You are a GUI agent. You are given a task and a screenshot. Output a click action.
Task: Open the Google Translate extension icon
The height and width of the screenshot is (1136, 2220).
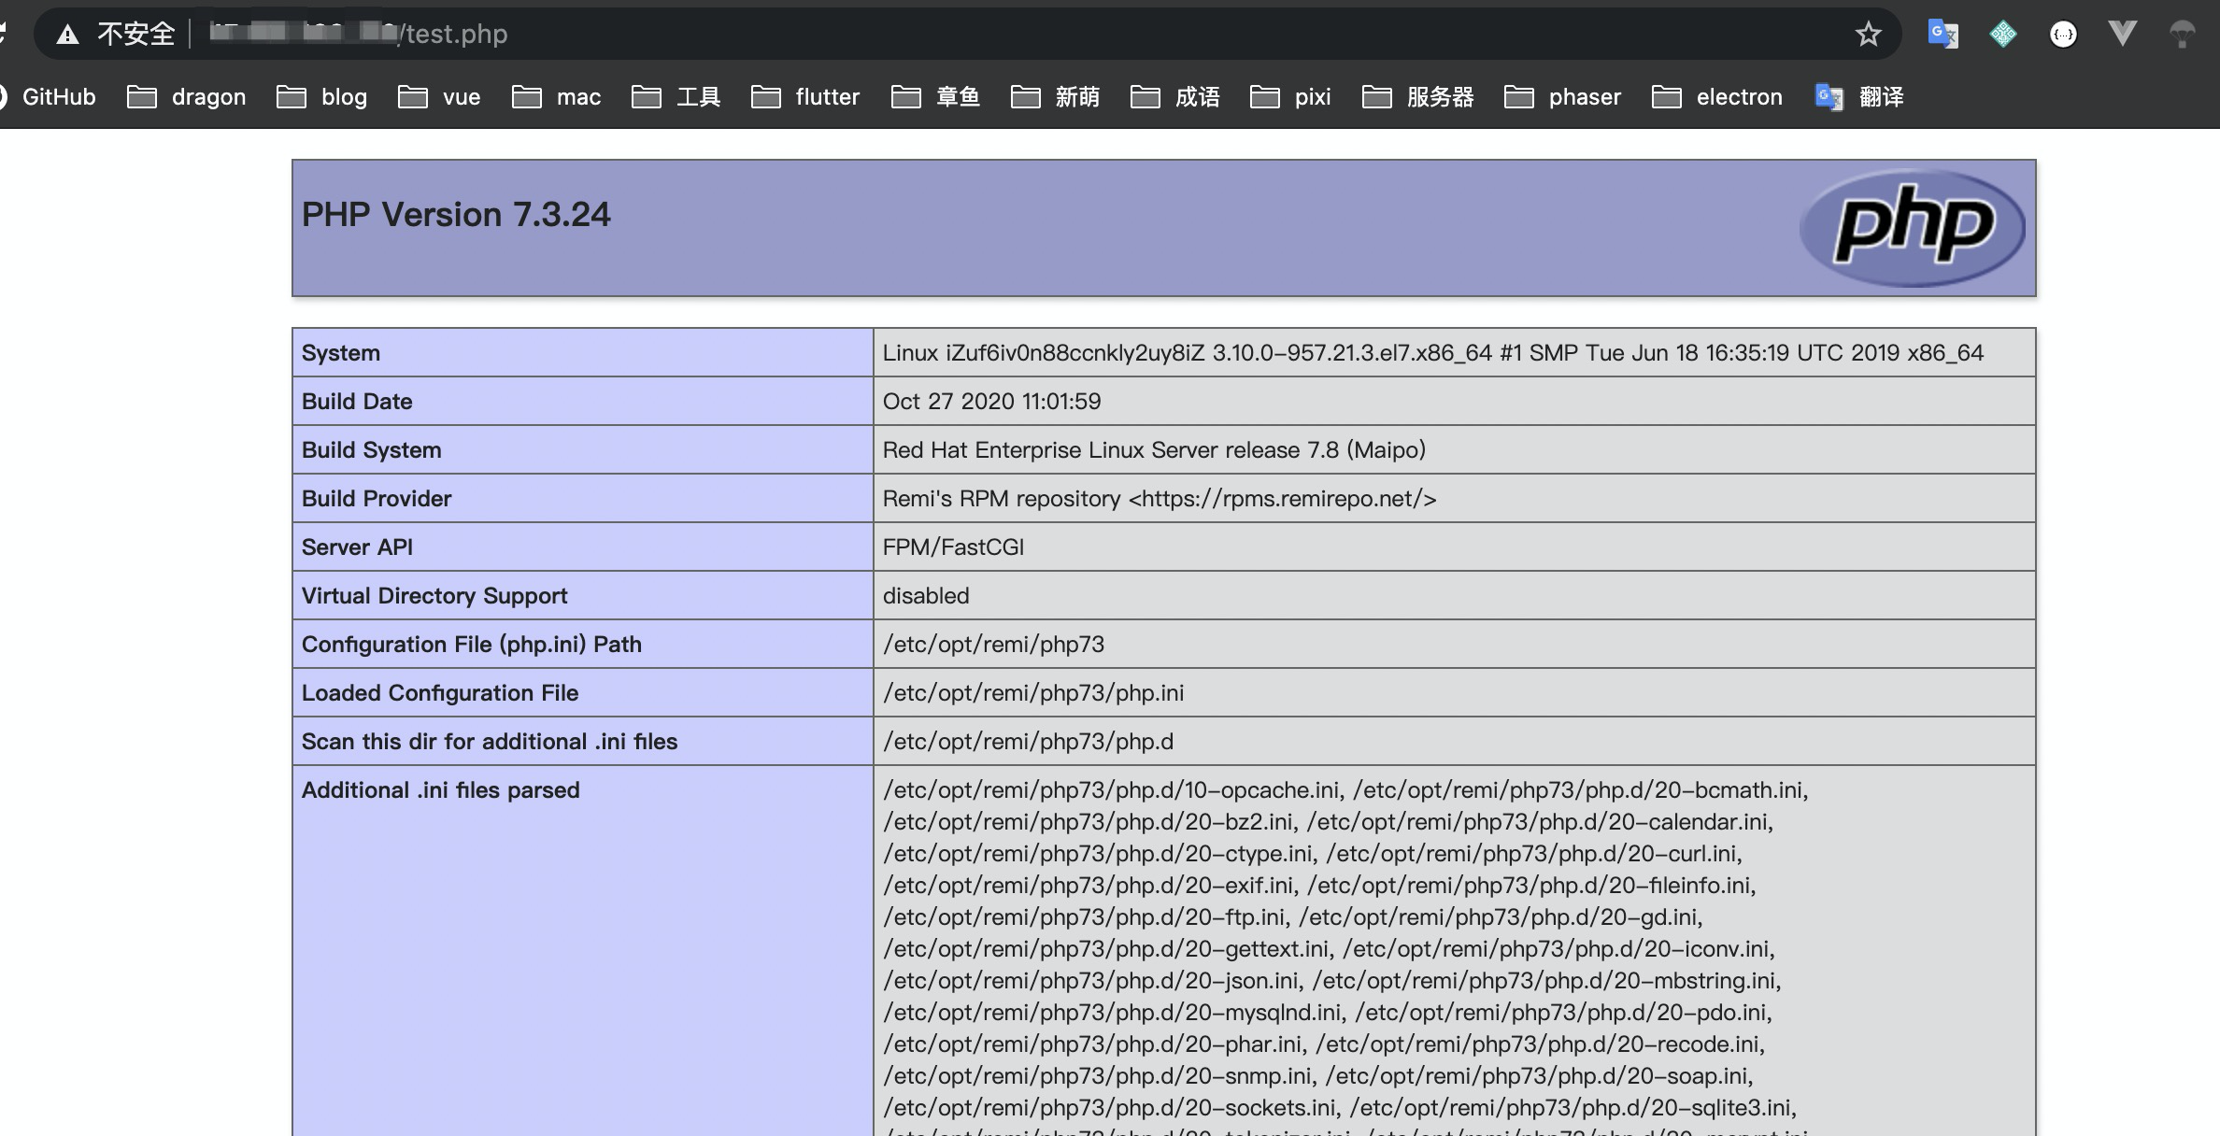1943,35
